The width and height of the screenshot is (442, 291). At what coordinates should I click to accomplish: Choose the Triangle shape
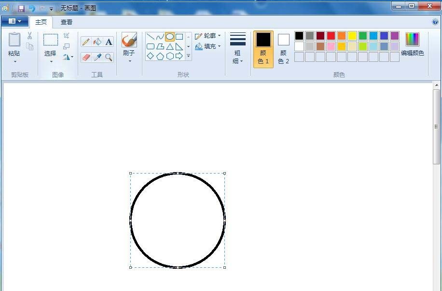(x=170, y=46)
